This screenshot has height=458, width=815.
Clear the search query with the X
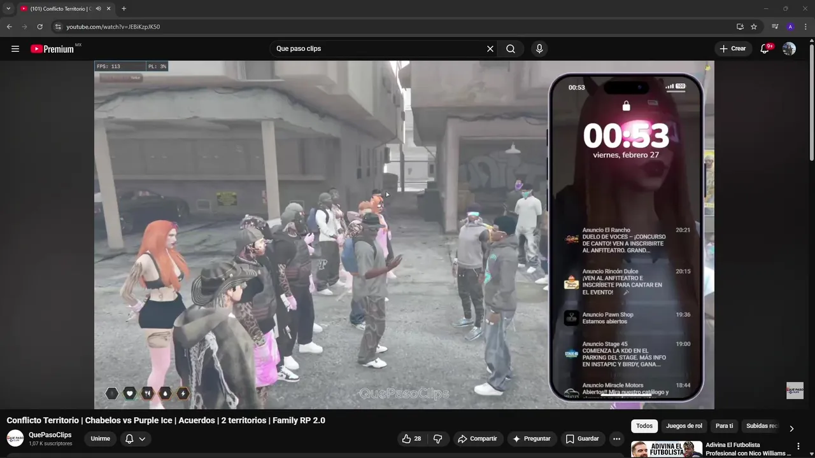point(490,49)
